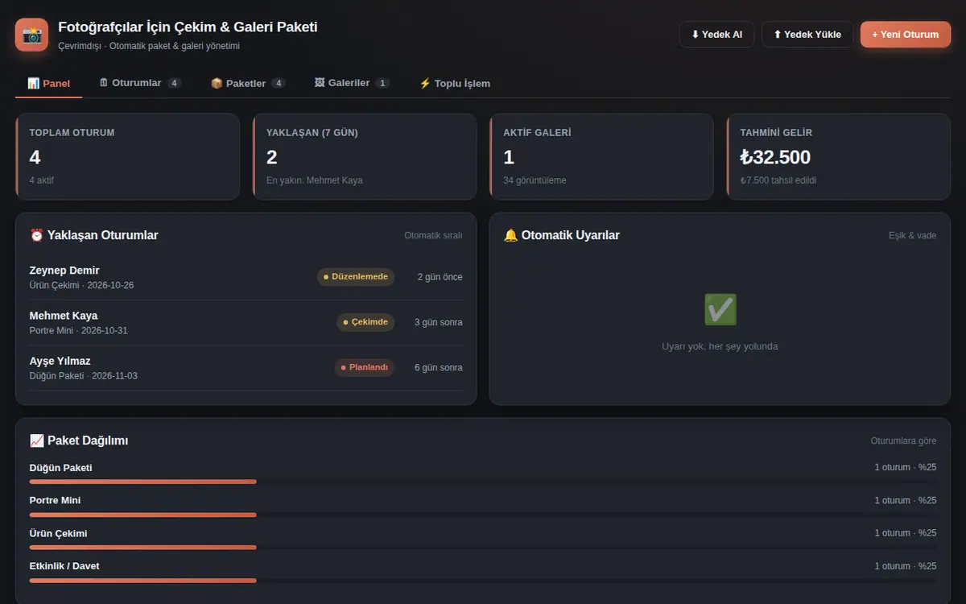The width and height of the screenshot is (966, 604).
Task: Select the Mehmet Kaya session row
Action: coord(246,323)
